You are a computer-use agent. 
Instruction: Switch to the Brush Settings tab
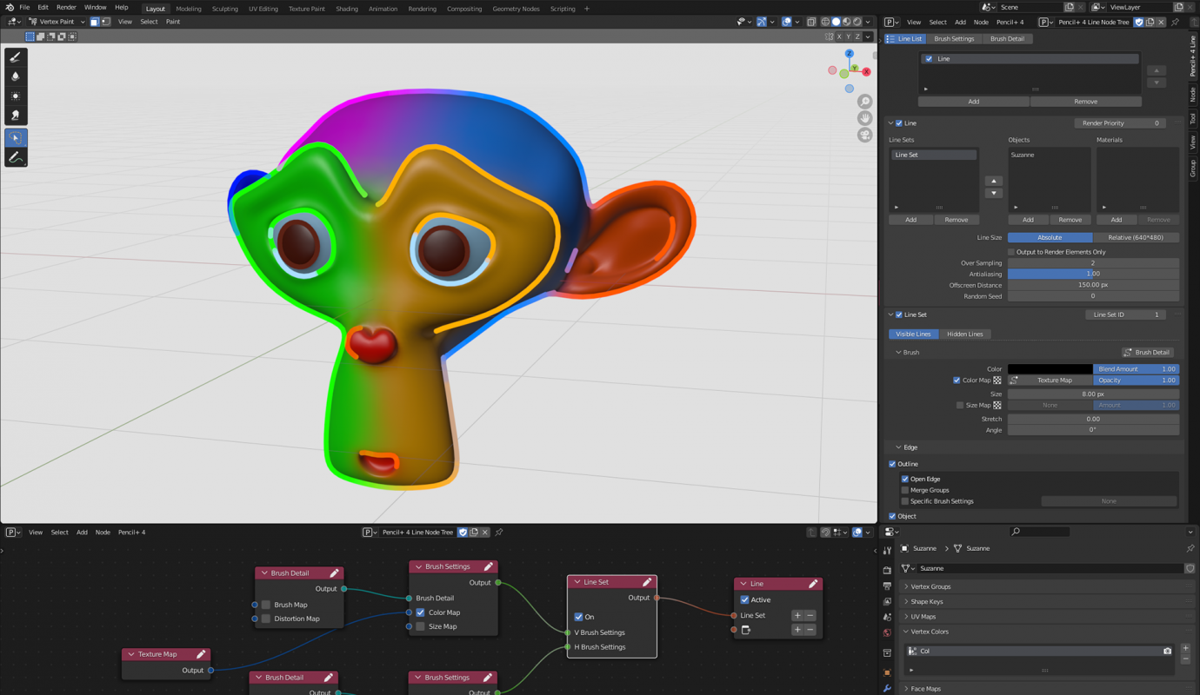point(953,38)
